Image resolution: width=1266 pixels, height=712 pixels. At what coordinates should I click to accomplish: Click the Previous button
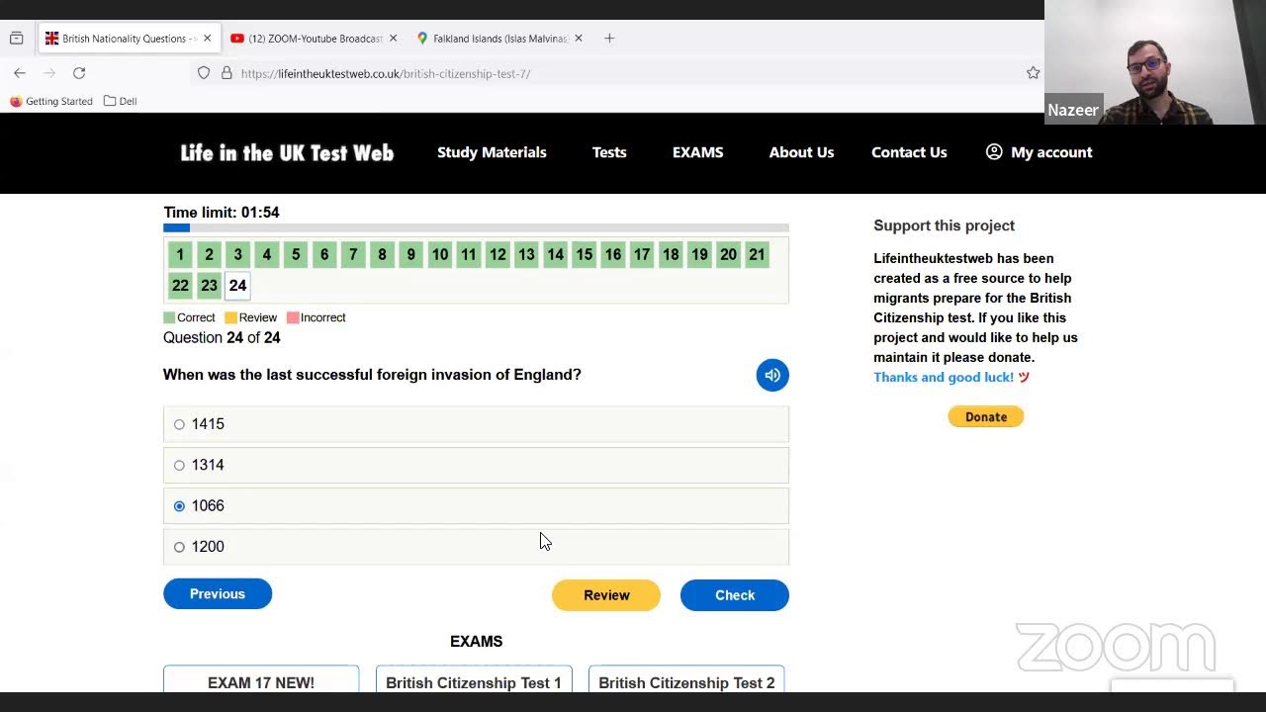pyautogui.click(x=218, y=594)
